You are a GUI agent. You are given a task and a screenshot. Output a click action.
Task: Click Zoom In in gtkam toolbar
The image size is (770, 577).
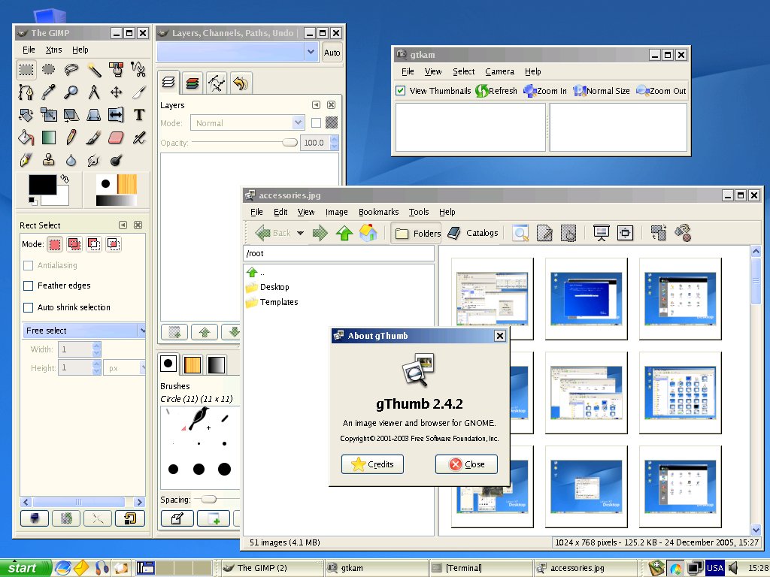(x=545, y=91)
